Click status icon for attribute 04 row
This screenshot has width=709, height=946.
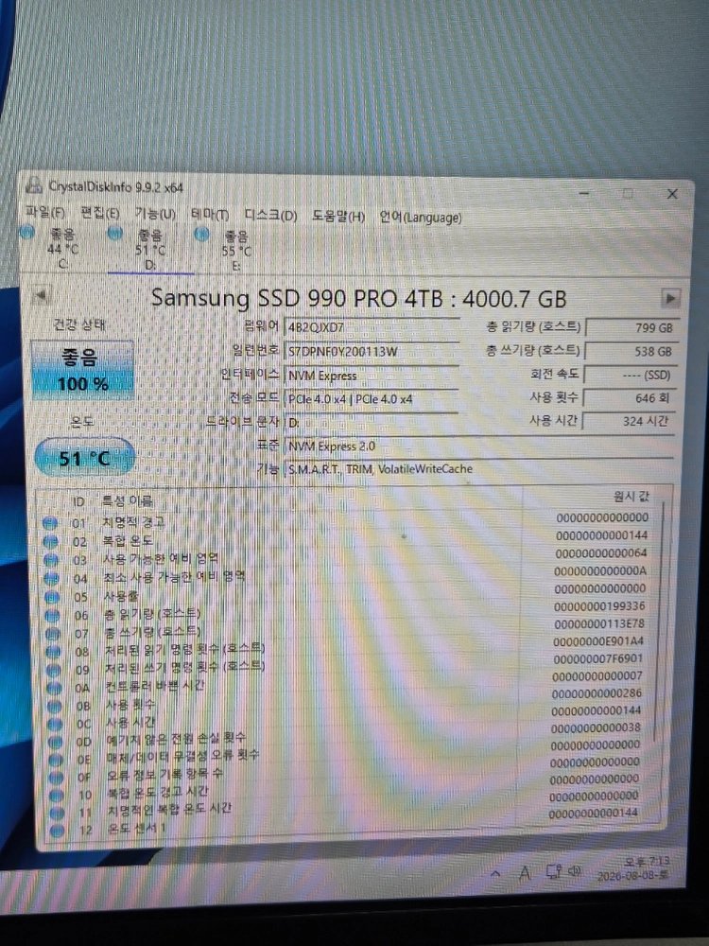[x=52, y=579]
